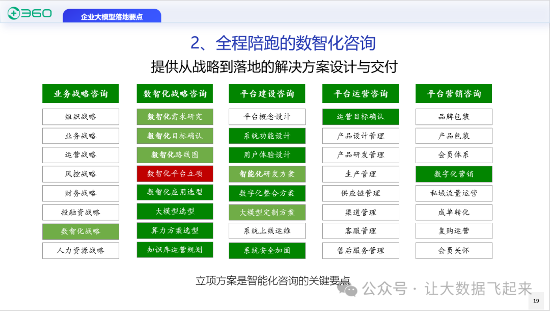
Task: Click the 运营目标确认 box
Action: pyautogui.click(x=361, y=117)
